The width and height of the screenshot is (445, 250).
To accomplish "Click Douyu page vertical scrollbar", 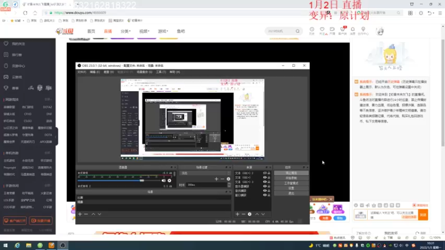I will tap(443, 93).
